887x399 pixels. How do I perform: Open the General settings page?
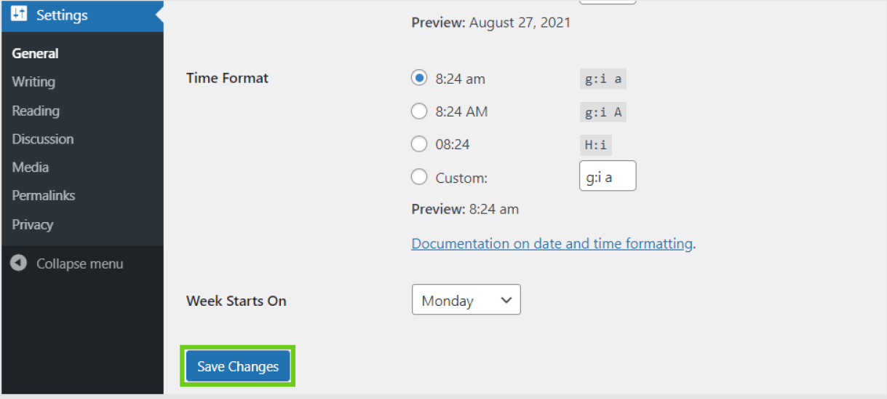click(x=35, y=53)
